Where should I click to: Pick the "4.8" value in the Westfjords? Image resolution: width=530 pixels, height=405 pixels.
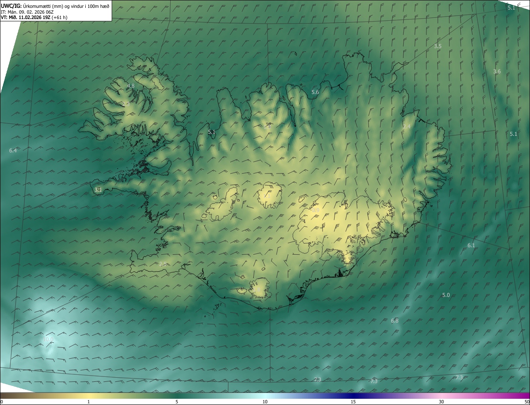(x=131, y=86)
